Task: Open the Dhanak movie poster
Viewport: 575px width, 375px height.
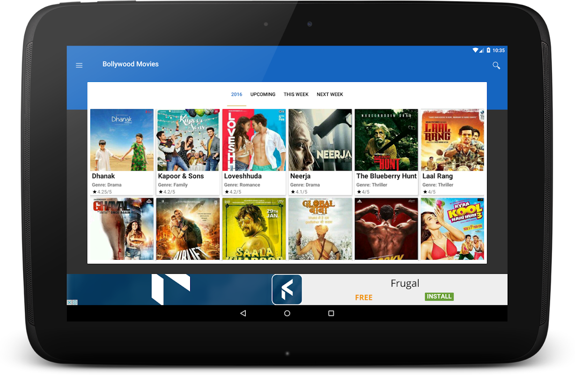Action: pyautogui.click(x=122, y=140)
